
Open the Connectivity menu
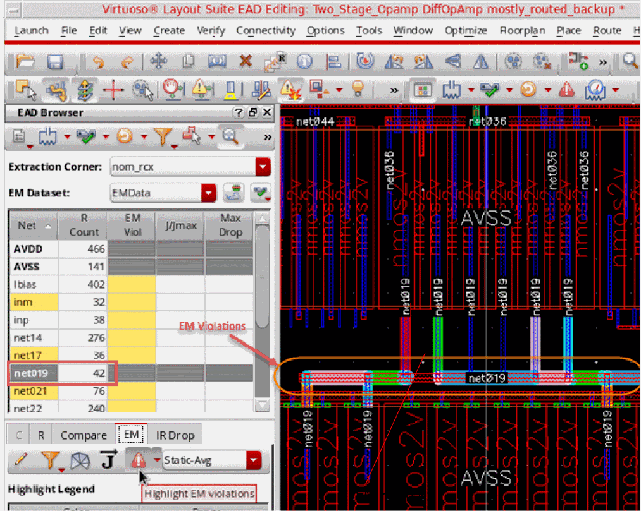tap(265, 30)
